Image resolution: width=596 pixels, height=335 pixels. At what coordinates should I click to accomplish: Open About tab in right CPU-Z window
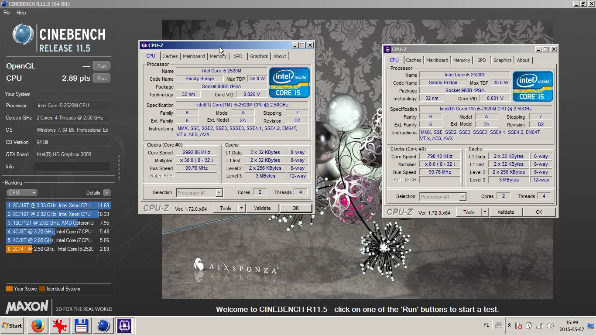(523, 60)
